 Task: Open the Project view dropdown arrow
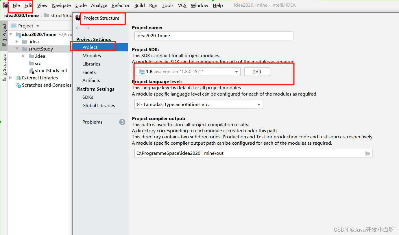(x=38, y=26)
